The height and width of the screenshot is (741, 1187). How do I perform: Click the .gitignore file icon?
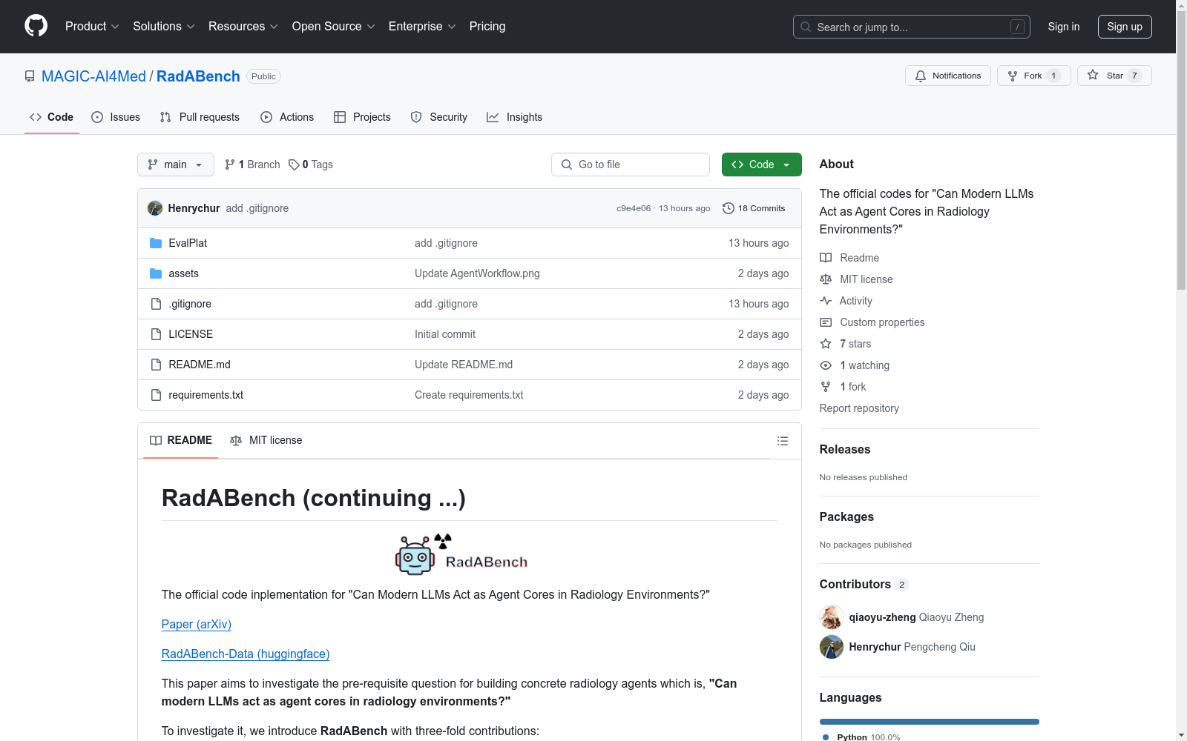pos(156,304)
